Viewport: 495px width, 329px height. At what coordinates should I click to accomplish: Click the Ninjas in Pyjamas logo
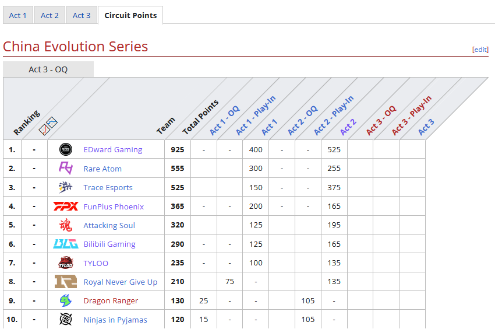pyautogui.click(x=66, y=319)
